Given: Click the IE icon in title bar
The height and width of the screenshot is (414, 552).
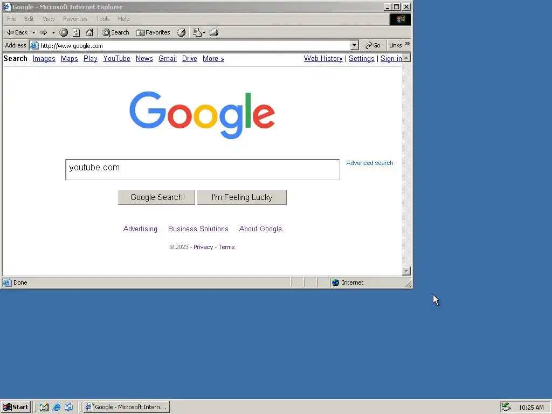Looking at the screenshot, I should [x=7, y=6].
